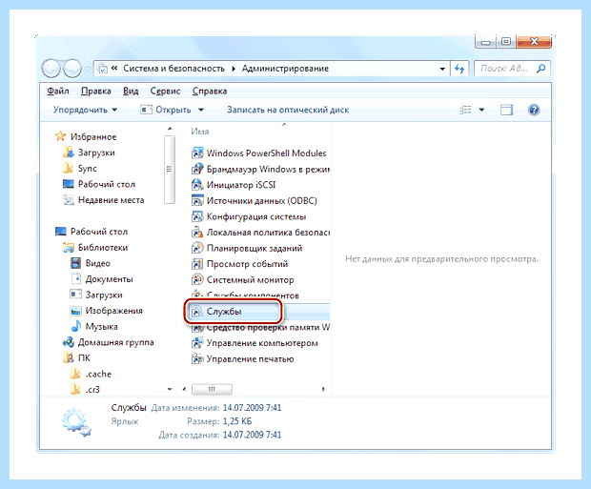Select the Инициатор iSCSI icon

(x=197, y=185)
